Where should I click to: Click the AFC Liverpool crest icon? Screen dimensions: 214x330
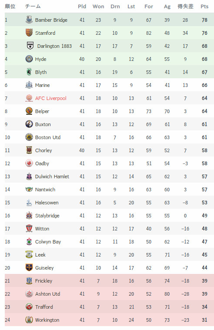[29, 98]
